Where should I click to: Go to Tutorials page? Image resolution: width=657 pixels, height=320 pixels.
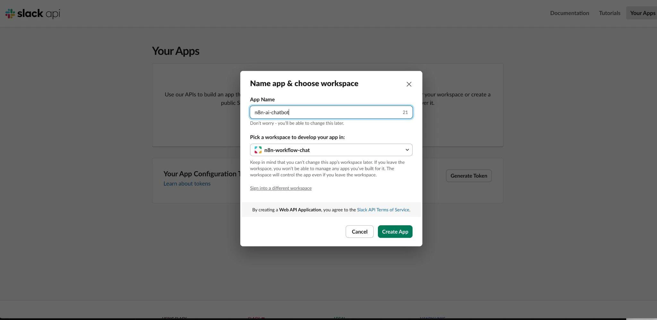tap(610, 13)
